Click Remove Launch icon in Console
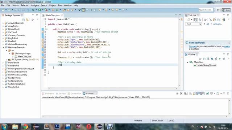 click(x=181, y=94)
